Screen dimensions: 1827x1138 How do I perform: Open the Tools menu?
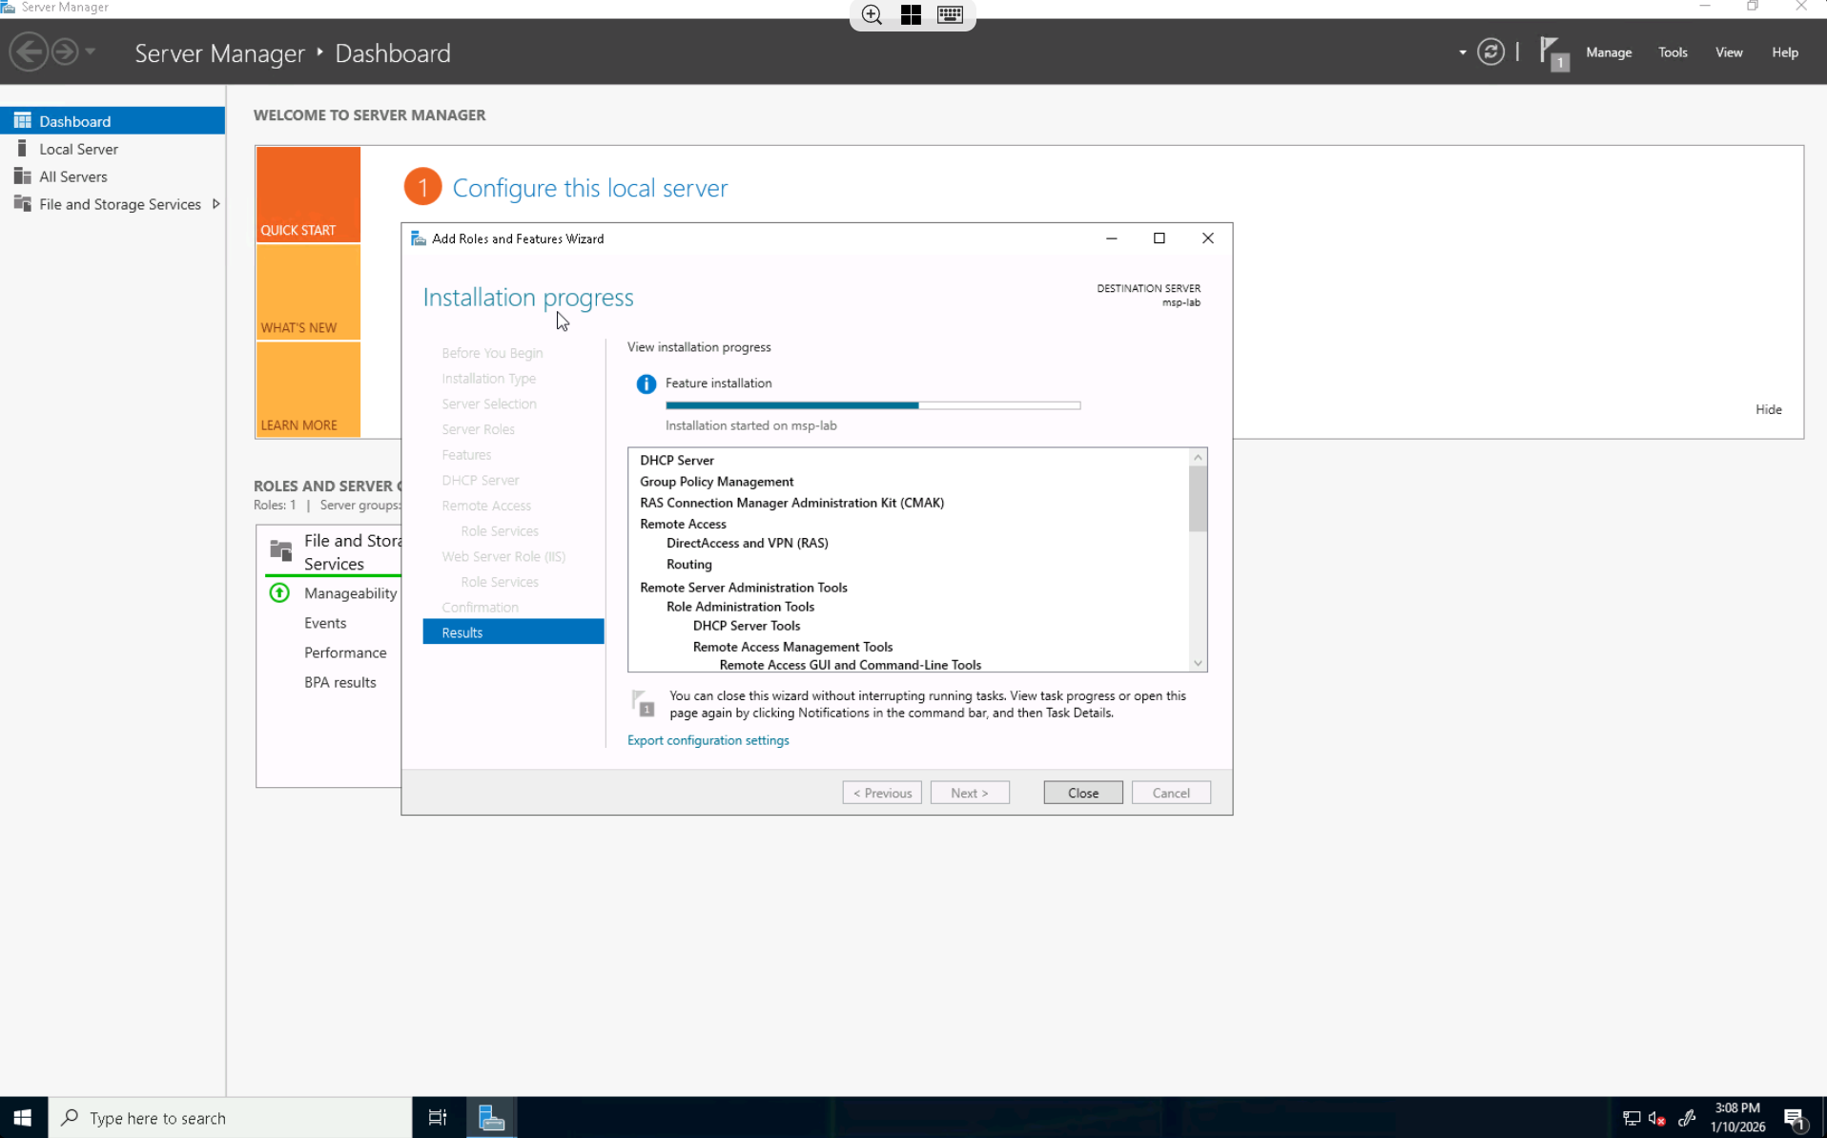click(x=1672, y=52)
